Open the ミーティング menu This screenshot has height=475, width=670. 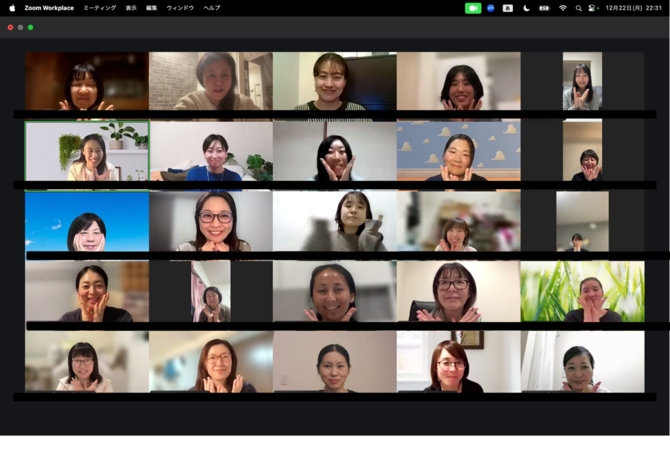click(99, 8)
